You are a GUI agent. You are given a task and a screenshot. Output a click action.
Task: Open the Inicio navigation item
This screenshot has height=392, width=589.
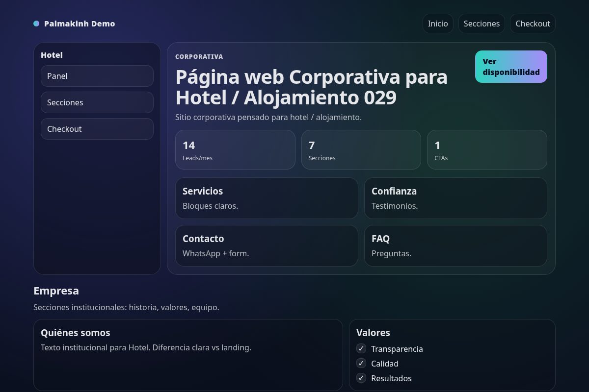pyautogui.click(x=438, y=23)
